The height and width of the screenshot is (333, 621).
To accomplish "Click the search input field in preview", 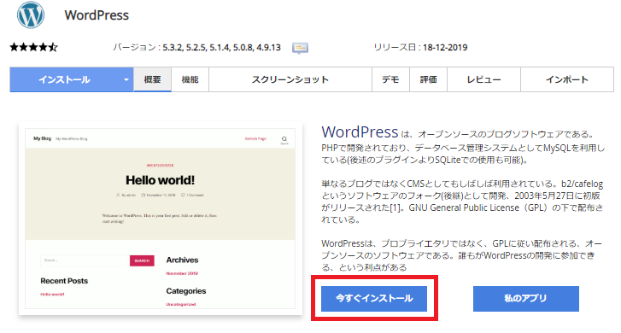I will pos(85,260).
